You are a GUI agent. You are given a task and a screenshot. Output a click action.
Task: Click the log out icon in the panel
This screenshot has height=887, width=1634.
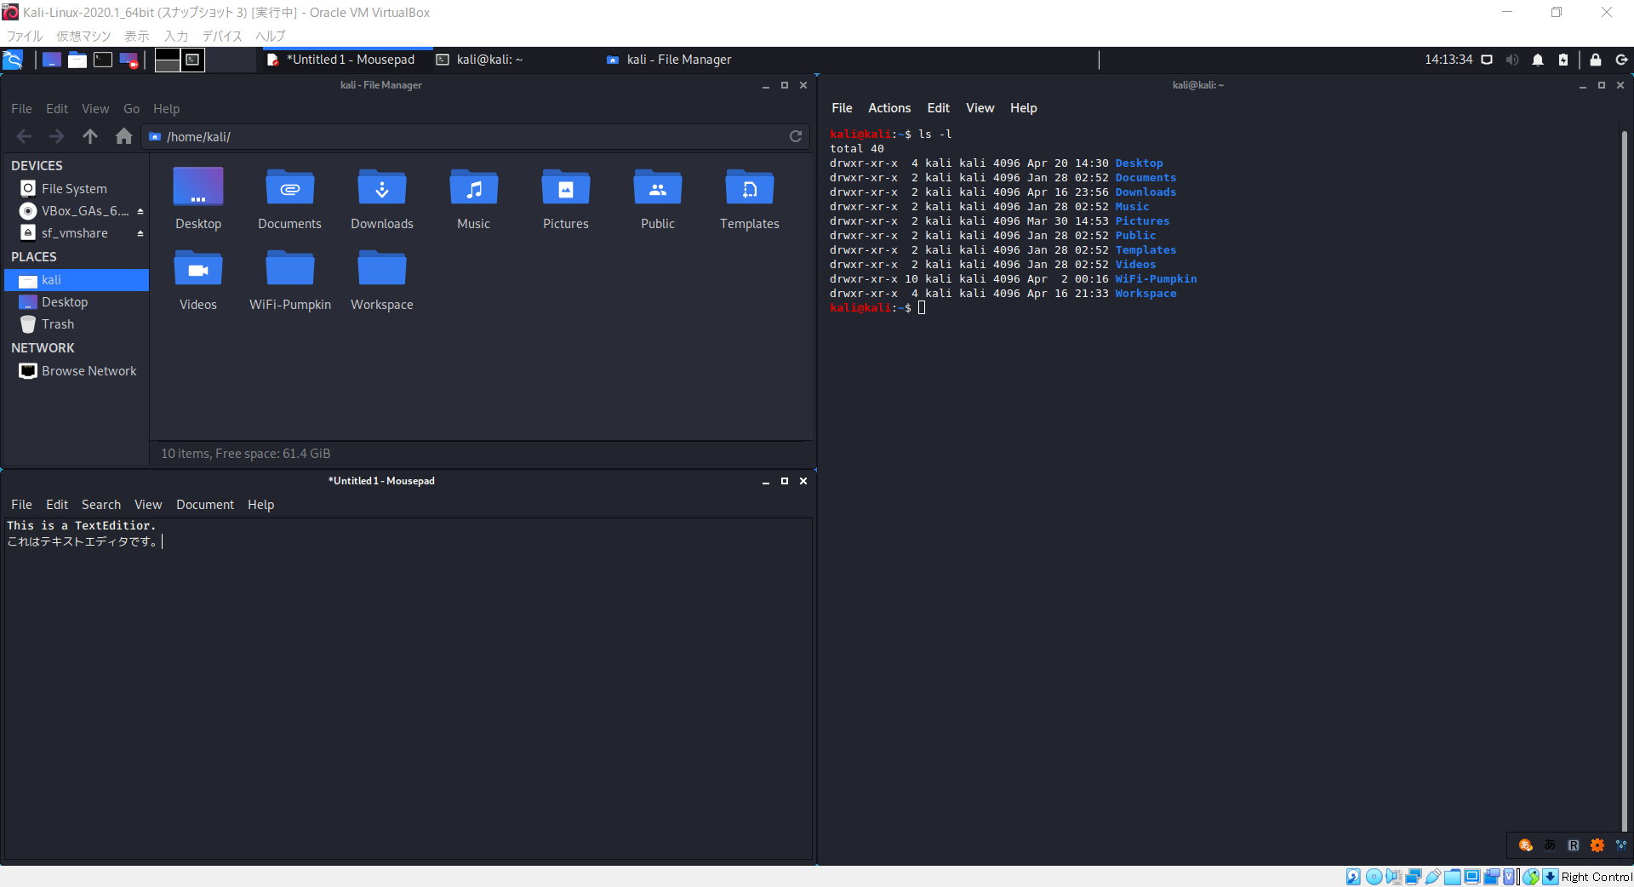(1621, 60)
